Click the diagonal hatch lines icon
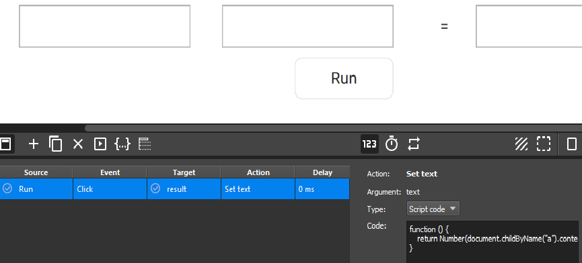The image size is (582, 263). tap(521, 144)
